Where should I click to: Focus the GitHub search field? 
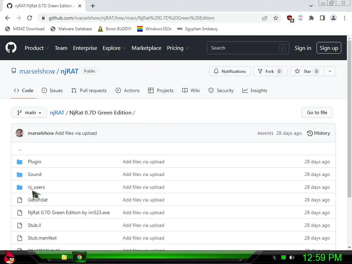click(247, 48)
